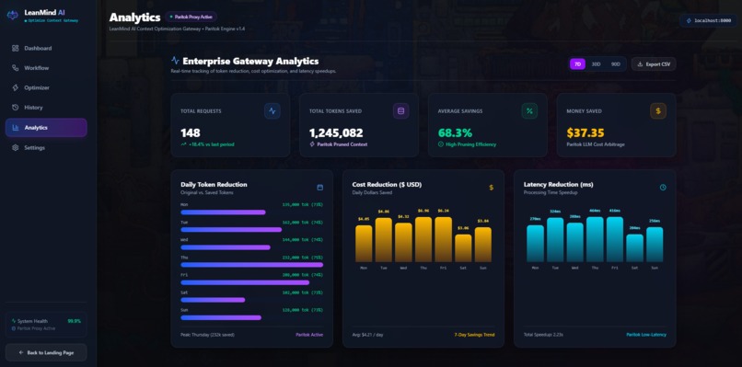Click the back arrow on Back to Landing Page
The height and width of the screenshot is (367, 742).
point(21,353)
